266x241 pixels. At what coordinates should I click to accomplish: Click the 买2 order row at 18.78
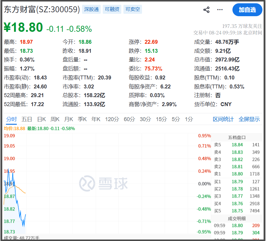coord(237,189)
